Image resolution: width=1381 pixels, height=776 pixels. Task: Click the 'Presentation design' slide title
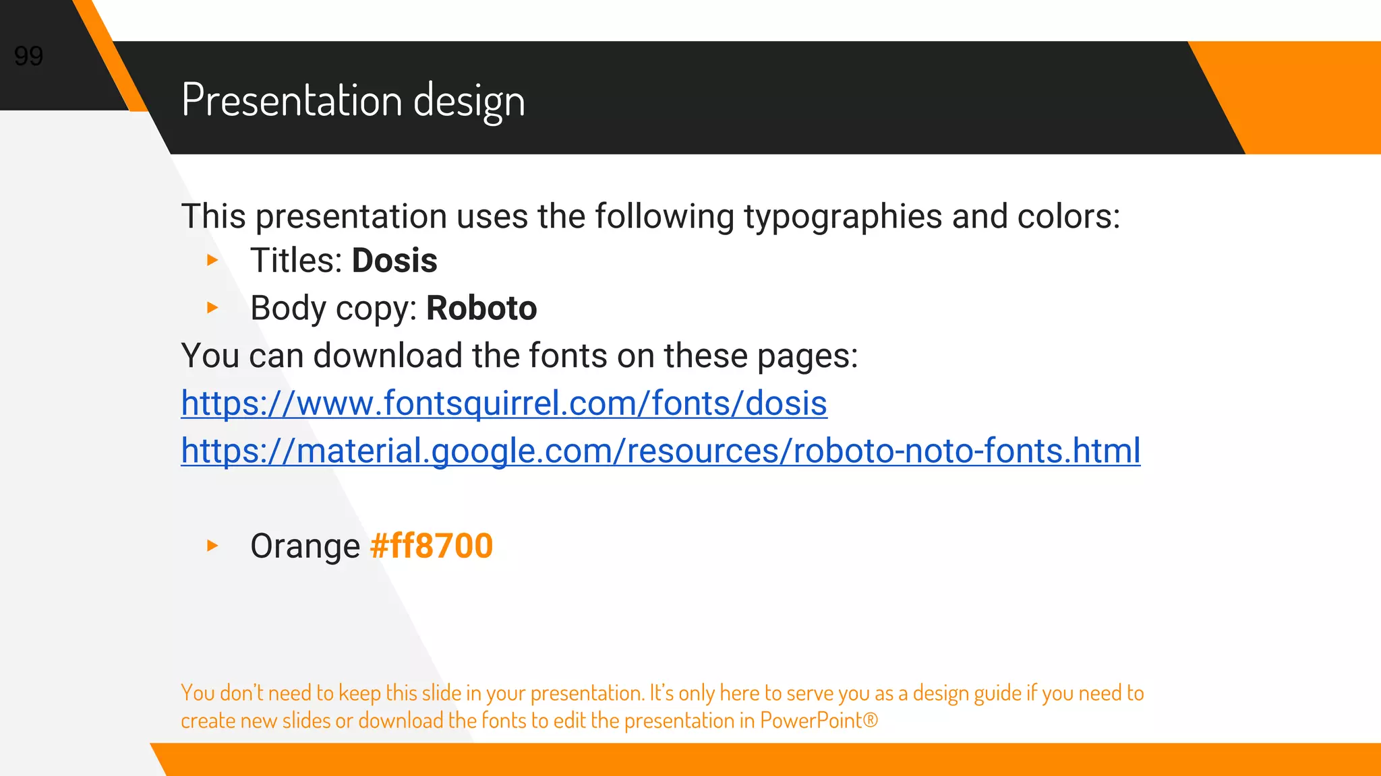[353, 100]
